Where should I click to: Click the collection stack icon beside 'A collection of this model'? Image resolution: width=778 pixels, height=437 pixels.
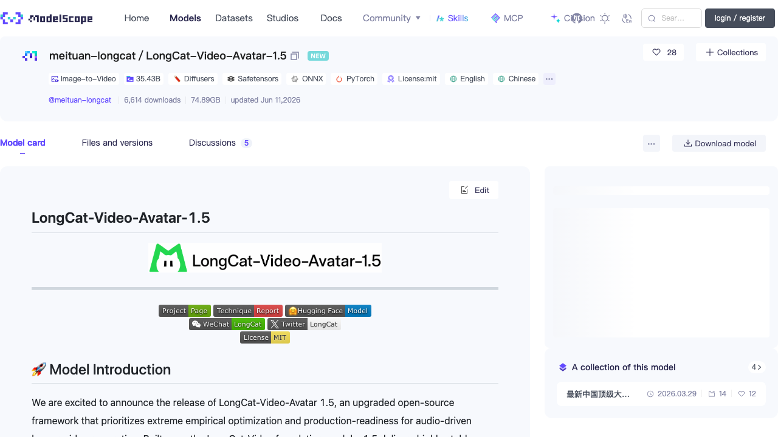(x=563, y=367)
